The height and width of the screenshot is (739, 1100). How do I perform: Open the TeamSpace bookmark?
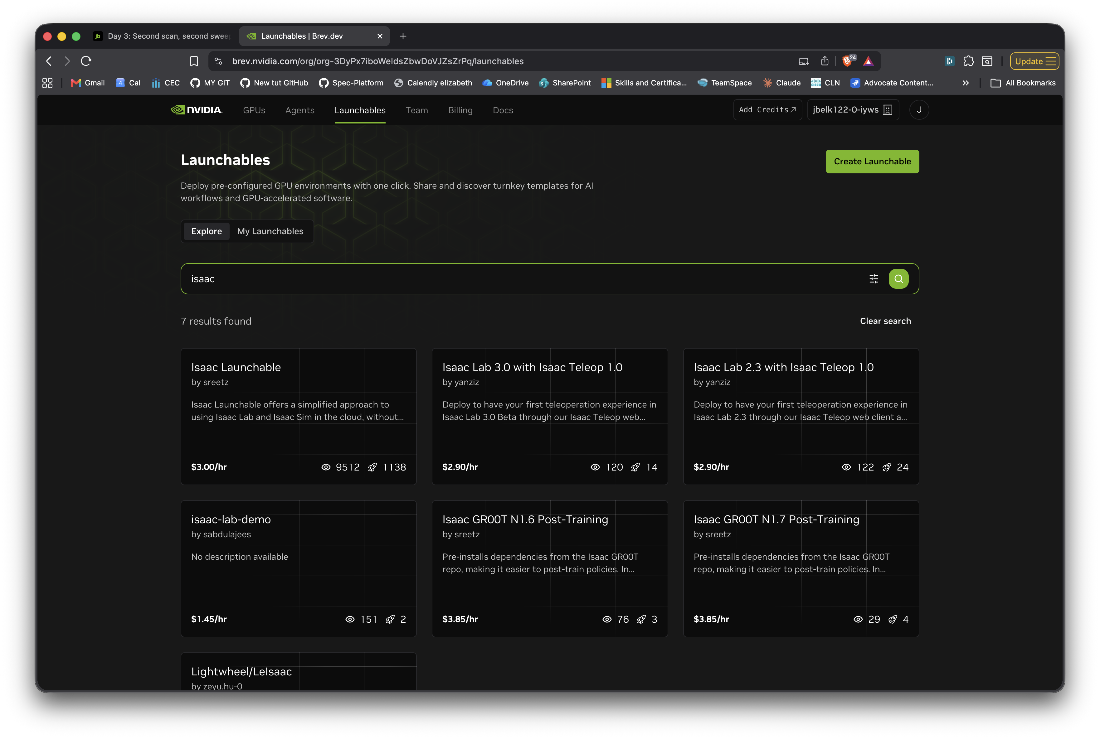tap(724, 83)
